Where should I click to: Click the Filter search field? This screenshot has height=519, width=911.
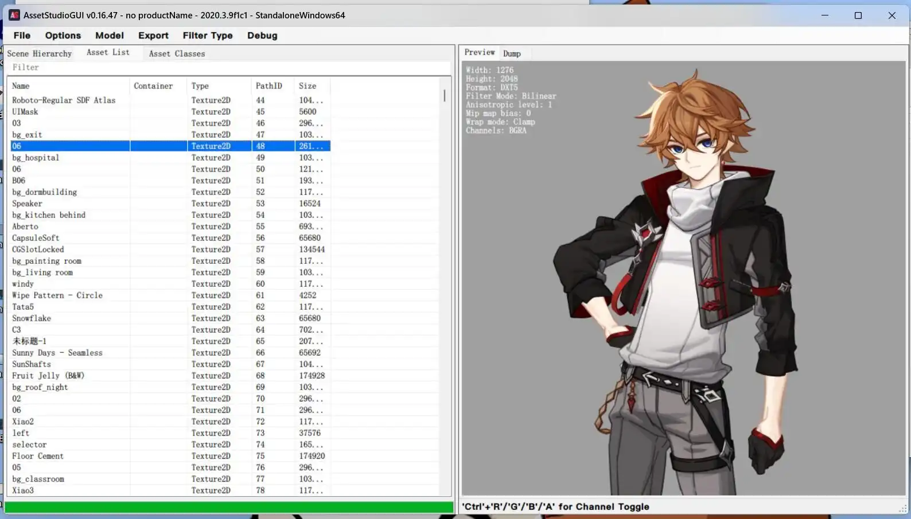click(x=229, y=68)
